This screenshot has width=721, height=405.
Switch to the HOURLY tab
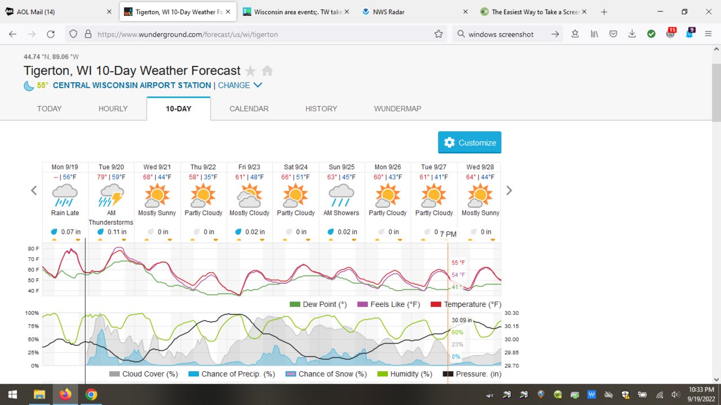point(113,109)
